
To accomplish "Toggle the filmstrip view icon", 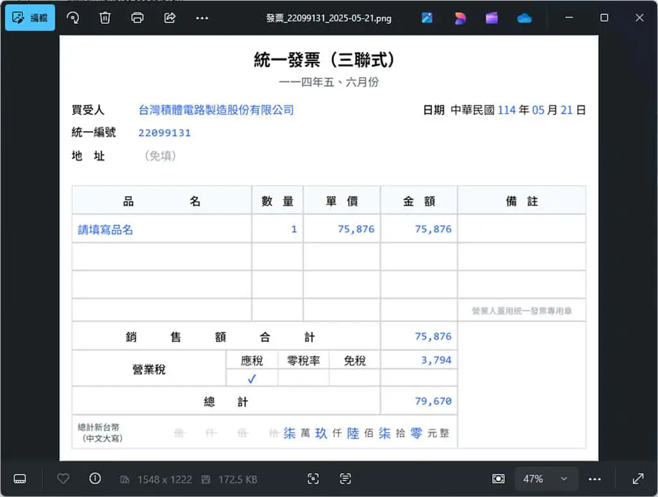I will (20, 479).
